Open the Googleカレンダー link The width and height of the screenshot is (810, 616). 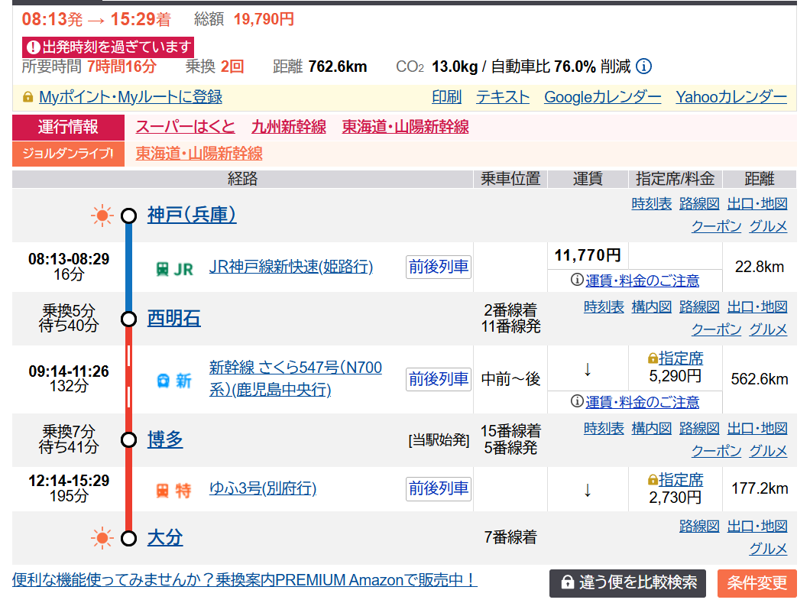click(602, 97)
